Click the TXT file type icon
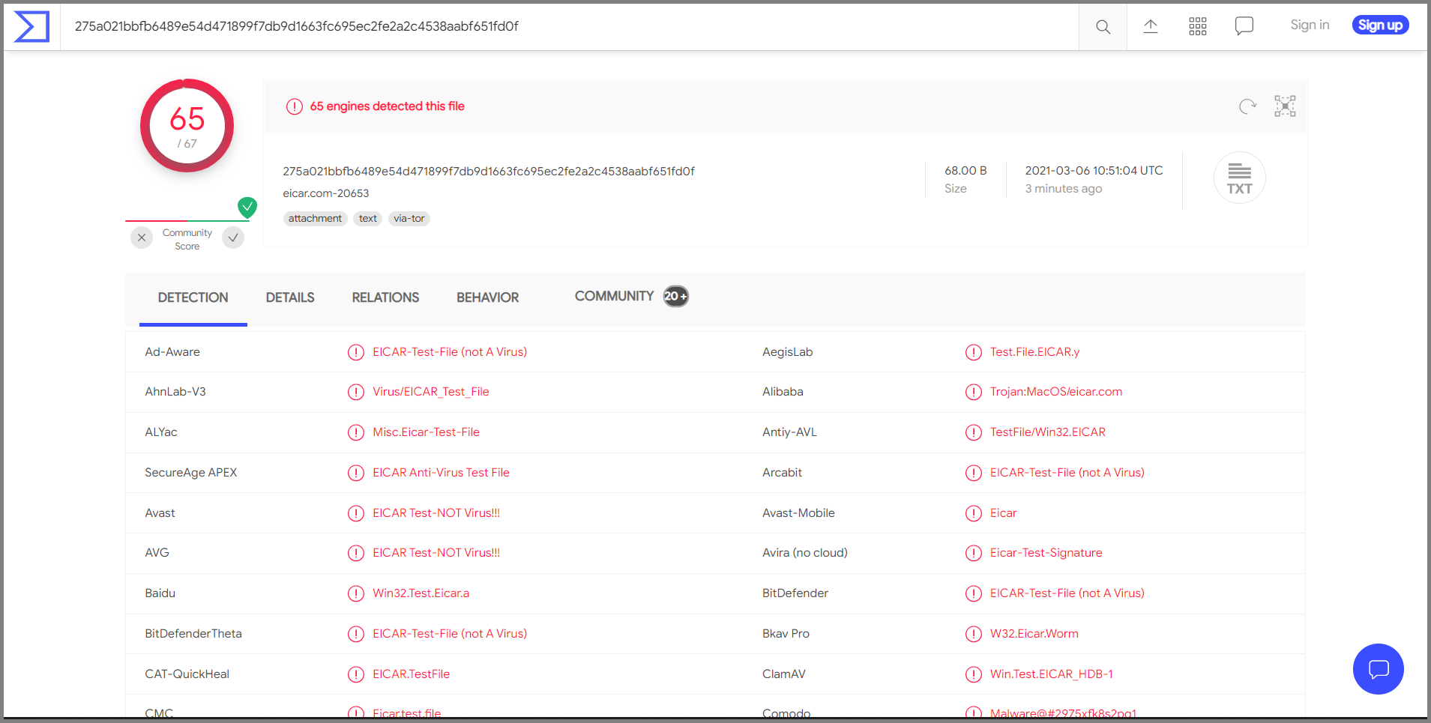This screenshot has width=1431, height=723. [1240, 178]
